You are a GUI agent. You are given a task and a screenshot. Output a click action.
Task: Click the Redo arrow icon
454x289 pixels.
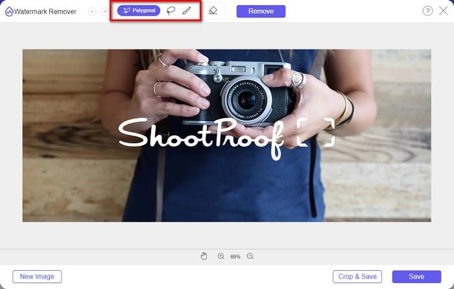click(x=104, y=12)
